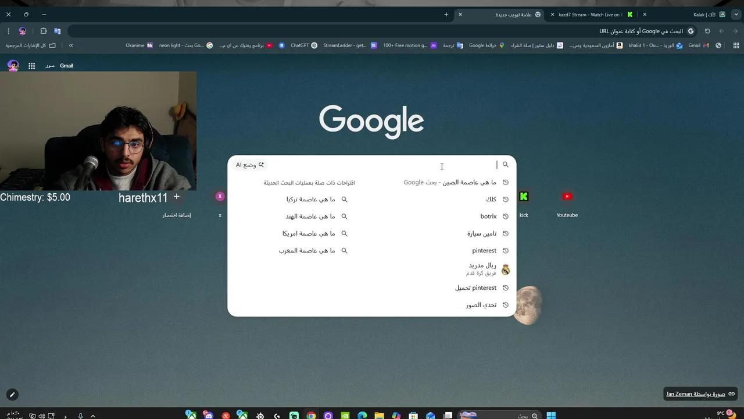Viewport: 744px width, 419px height.
Task: Click the customize page pencil icon
Action: (x=12, y=395)
